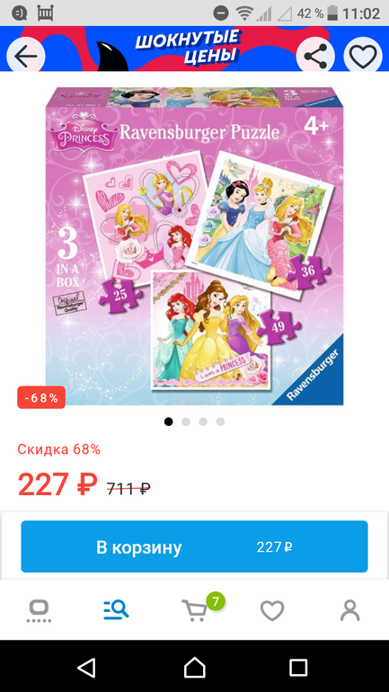This screenshot has height=692, width=389.
Task: Open the Ravensburger puzzle product image
Action: point(194,246)
